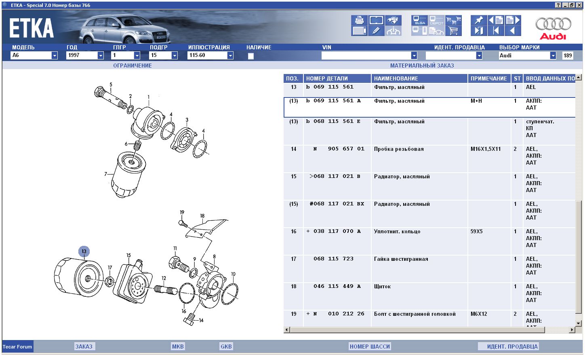Select the Щиток row name
This screenshot has height=355, width=585.
382,286
